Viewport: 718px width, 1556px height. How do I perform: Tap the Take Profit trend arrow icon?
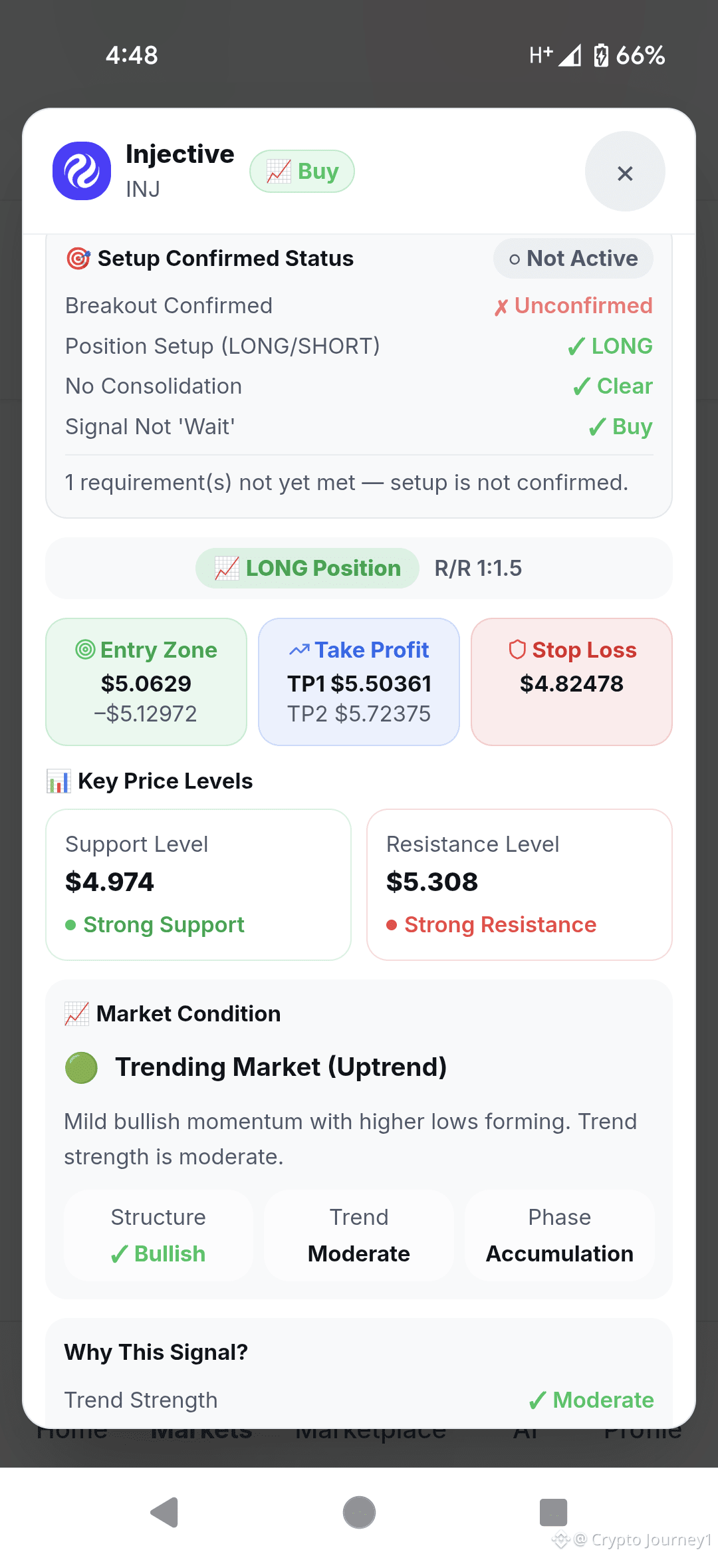point(299,650)
